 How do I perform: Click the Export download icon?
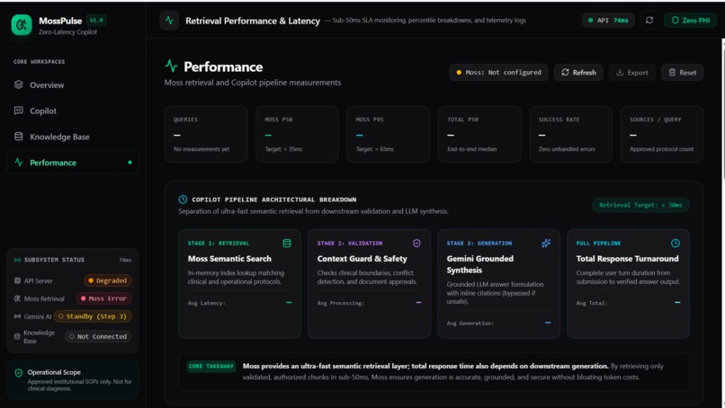620,73
